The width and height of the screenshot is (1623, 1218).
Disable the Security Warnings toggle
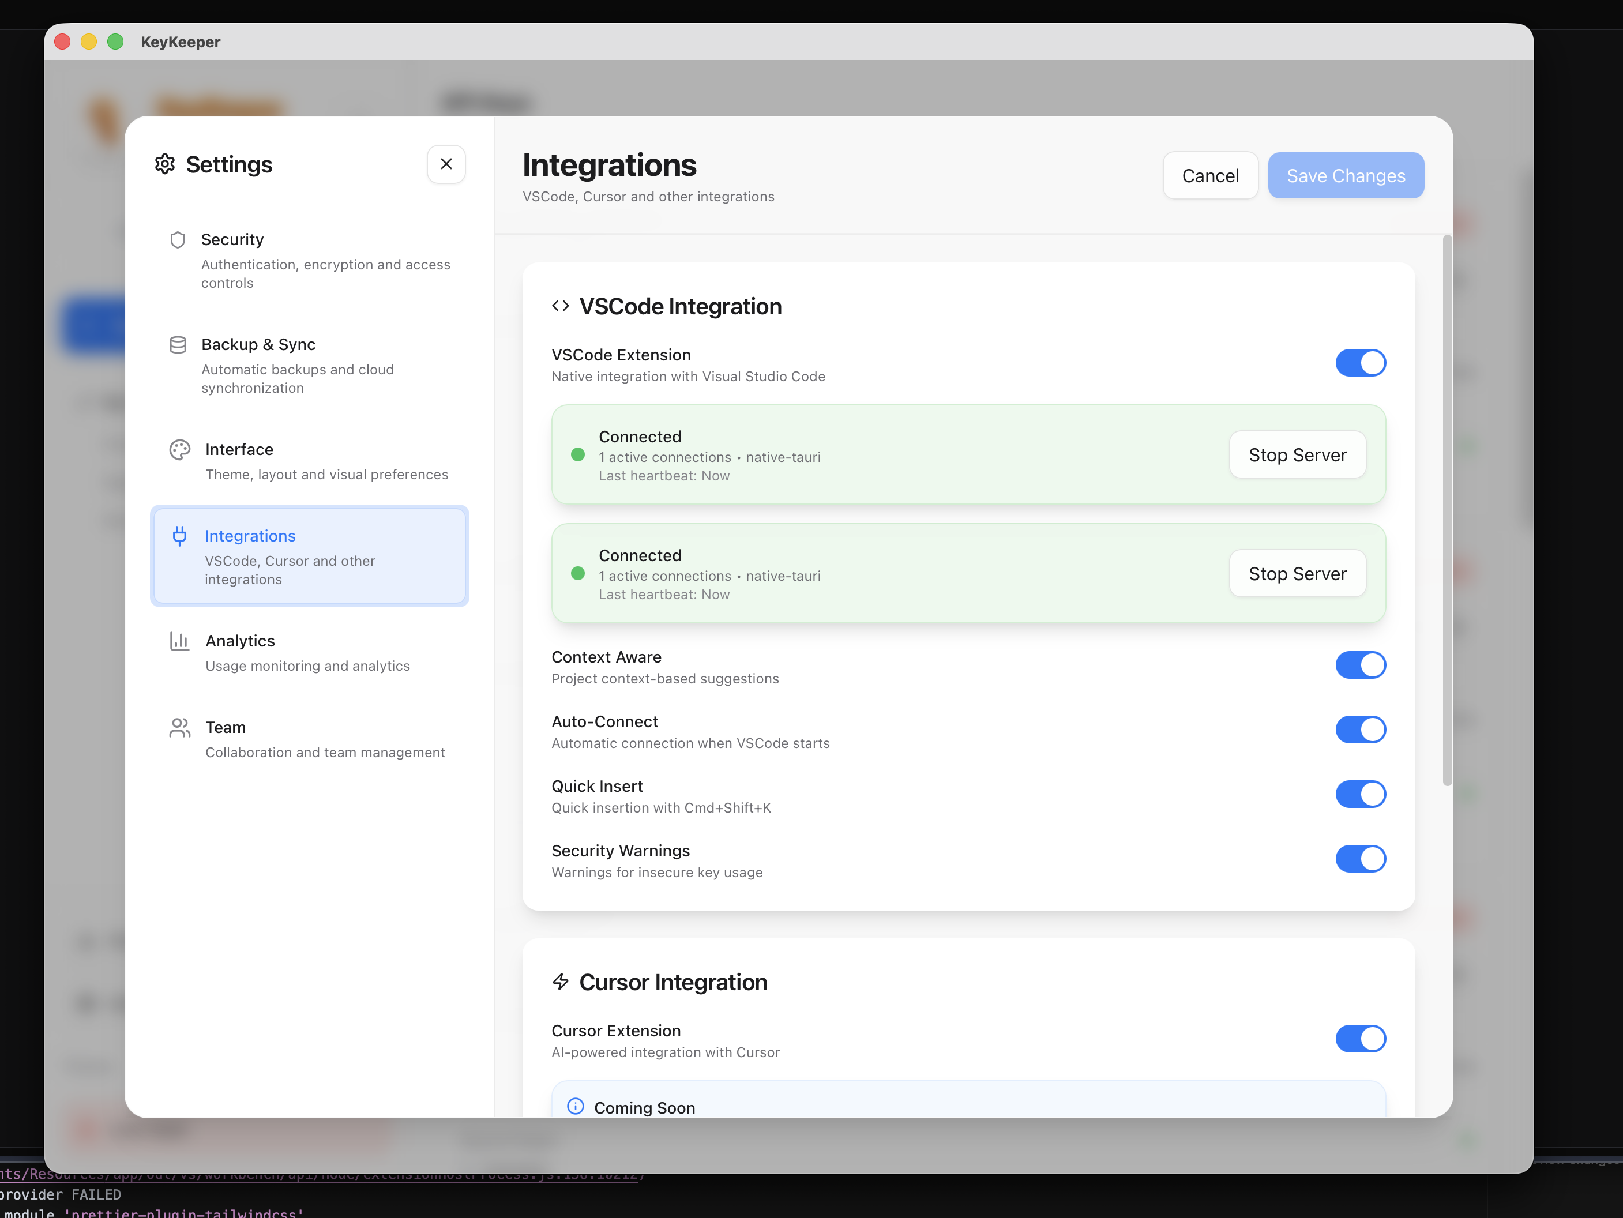(x=1361, y=859)
